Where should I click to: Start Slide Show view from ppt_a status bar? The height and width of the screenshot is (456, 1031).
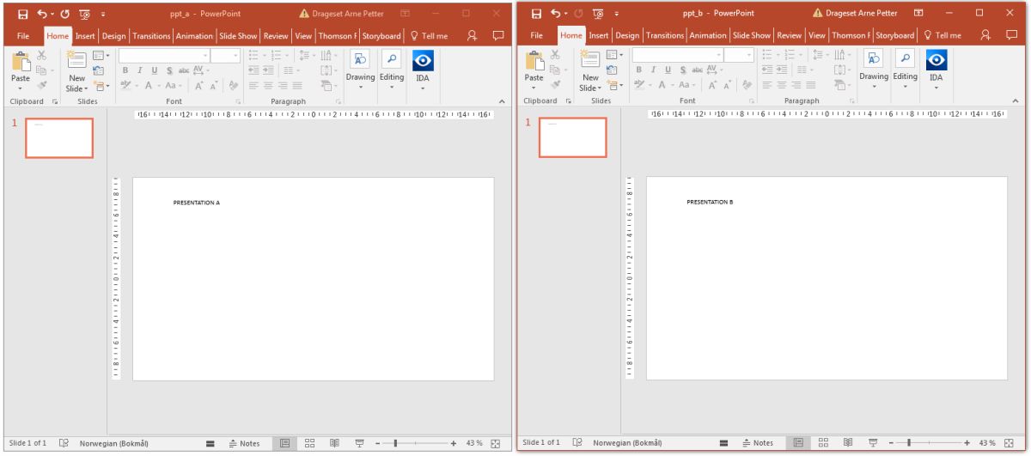[360, 443]
